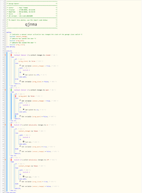The image size is (142, 193).
Task: Click the power icon beside 'Turn on' on line 67
Action: point(24,142)
